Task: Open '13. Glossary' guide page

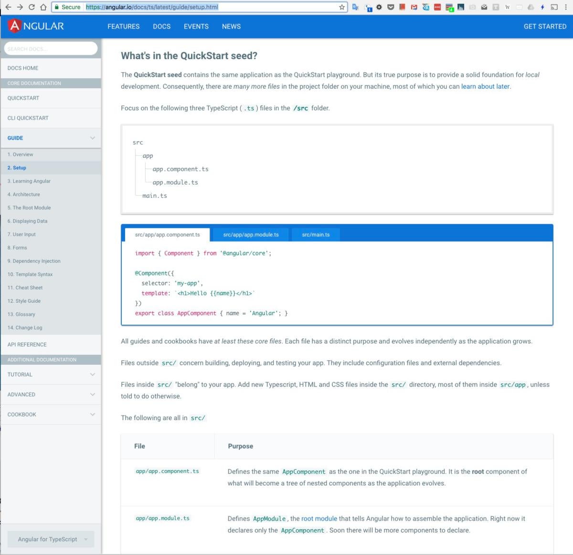Action: point(51,315)
